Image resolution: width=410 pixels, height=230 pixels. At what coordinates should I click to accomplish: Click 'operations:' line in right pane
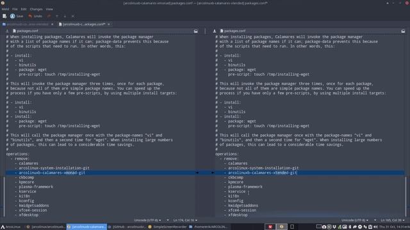[227, 154]
